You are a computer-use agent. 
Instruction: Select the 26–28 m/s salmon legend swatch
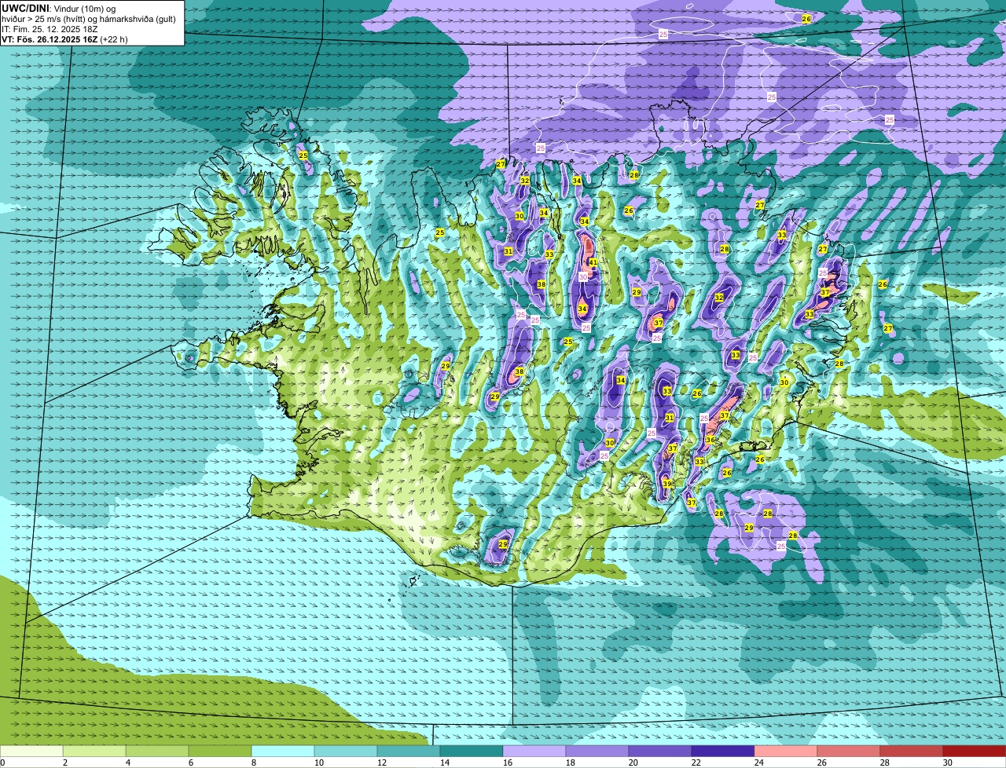(849, 752)
